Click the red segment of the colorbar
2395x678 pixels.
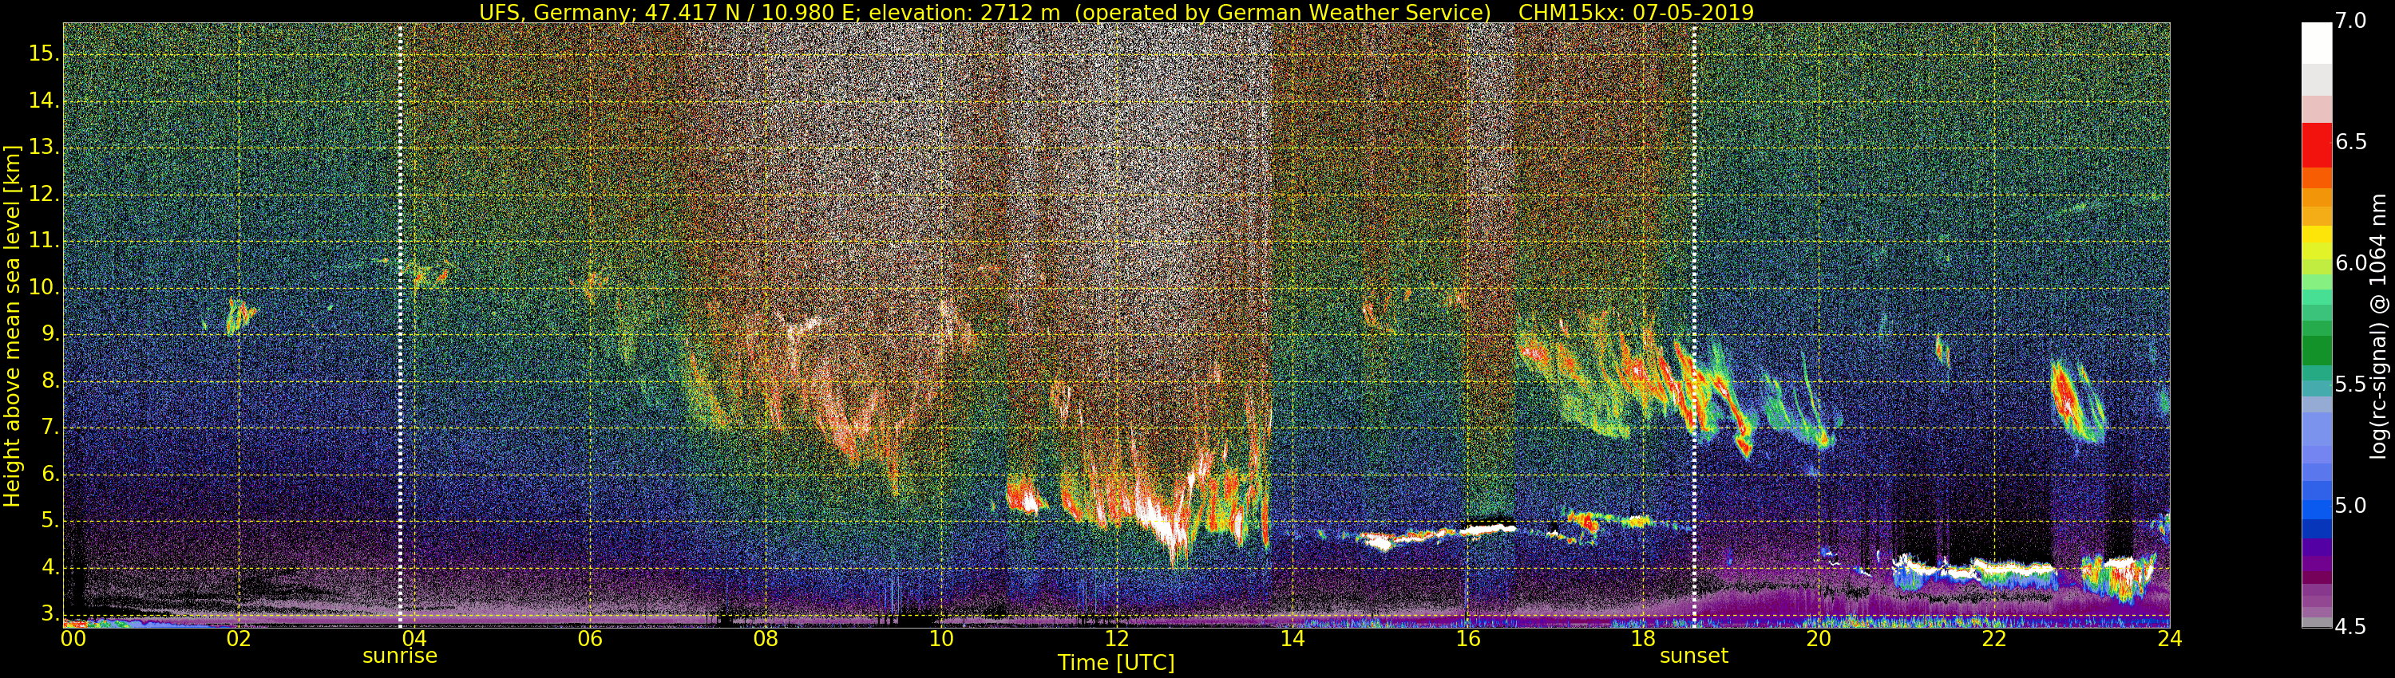(2316, 145)
